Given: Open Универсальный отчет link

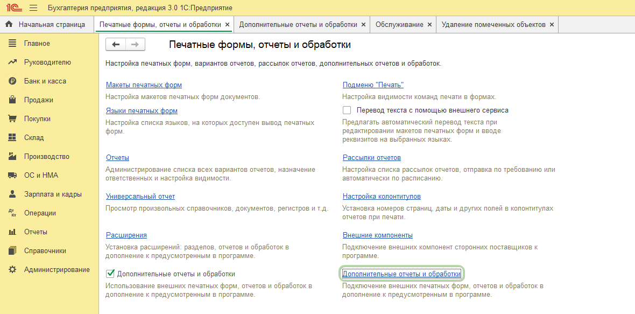Looking at the screenshot, I should pos(140,197).
